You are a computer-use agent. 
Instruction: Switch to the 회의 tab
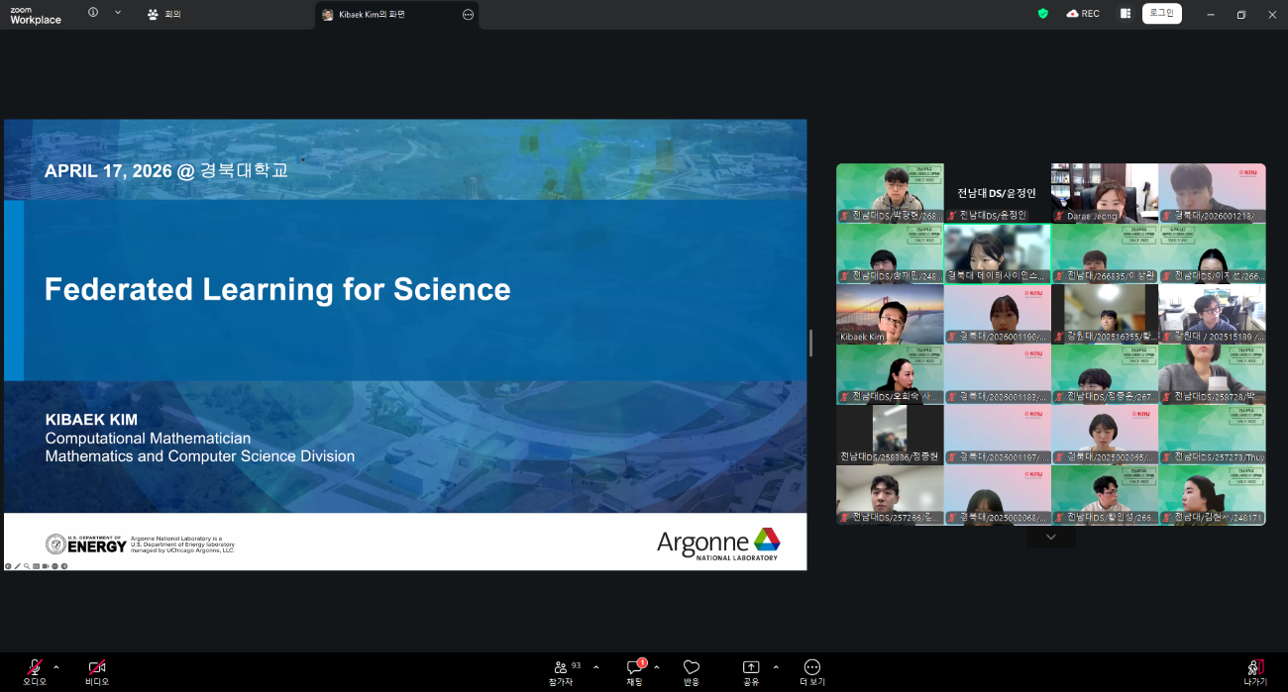[164, 14]
